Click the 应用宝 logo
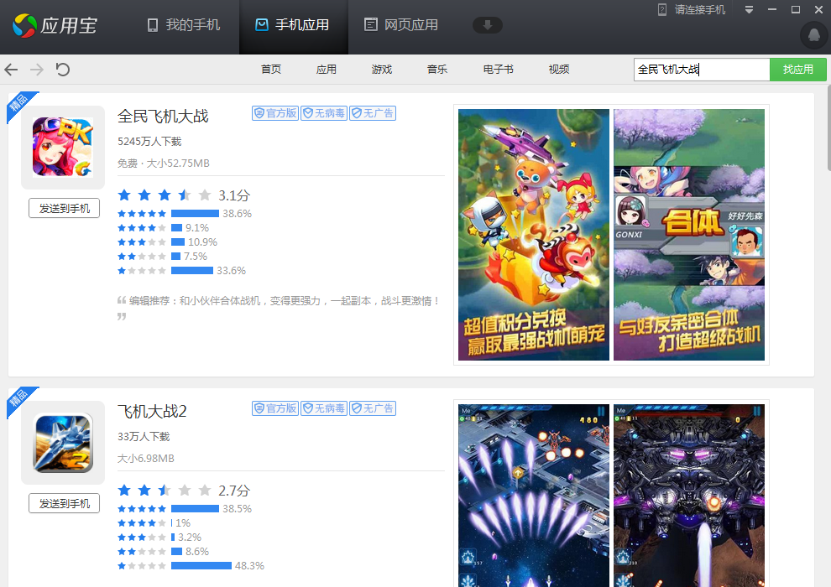The image size is (831, 587). (x=55, y=25)
